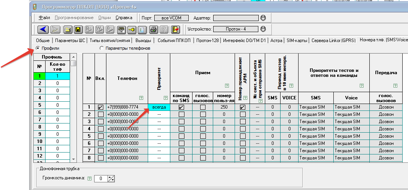Open configuration file via folder icon
The width and height of the screenshot is (408, 190).
[x=67, y=29]
